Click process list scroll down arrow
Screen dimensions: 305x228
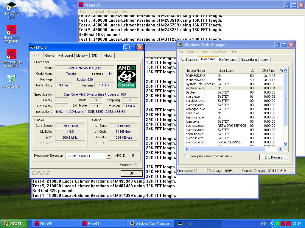(x=285, y=144)
